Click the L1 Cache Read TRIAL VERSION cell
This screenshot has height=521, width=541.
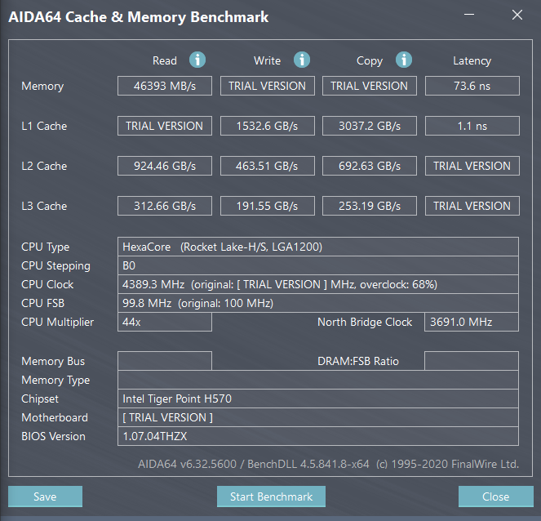pyautogui.click(x=165, y=126)
